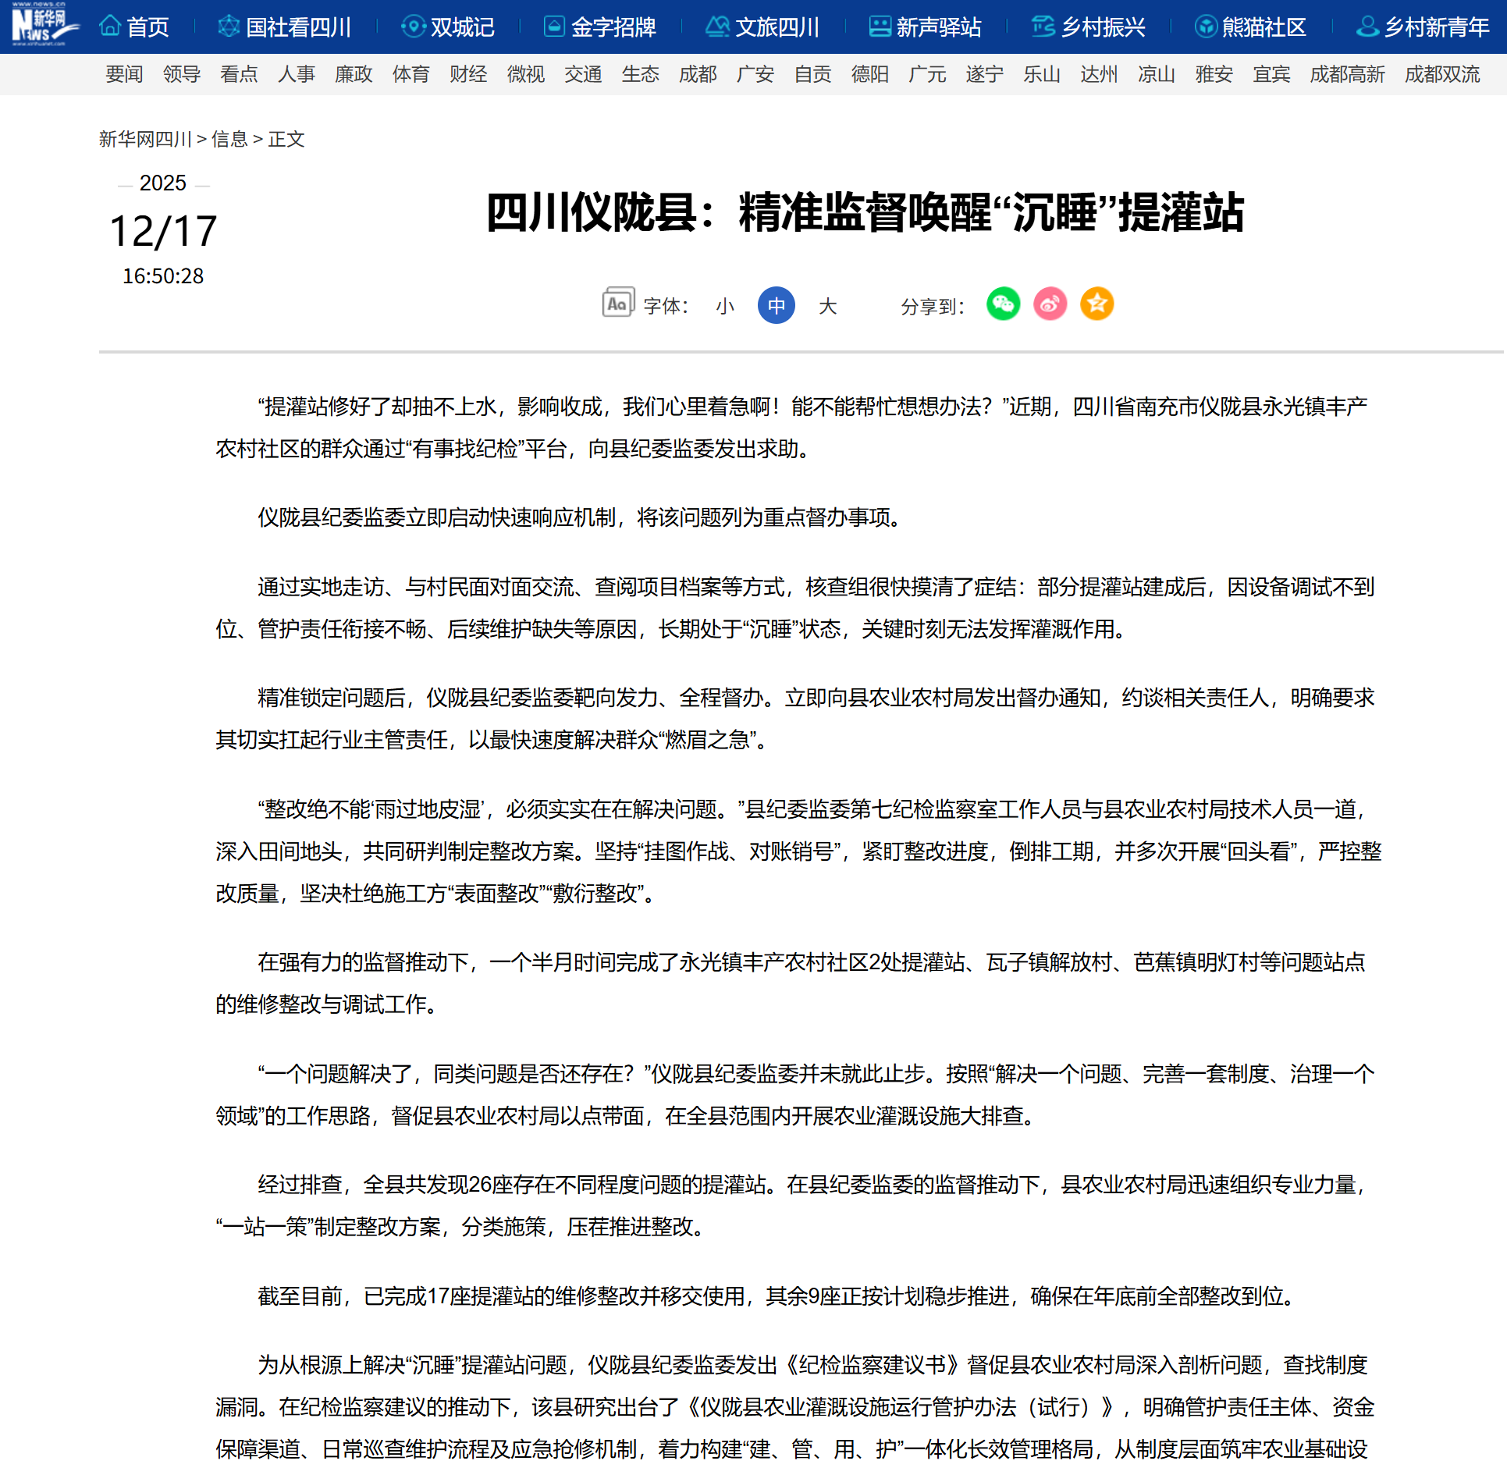Image resolution: width=1507 pixels, height=1475 pixels.
Task: Share article to WeChat
Action: tap(1003, 304)
